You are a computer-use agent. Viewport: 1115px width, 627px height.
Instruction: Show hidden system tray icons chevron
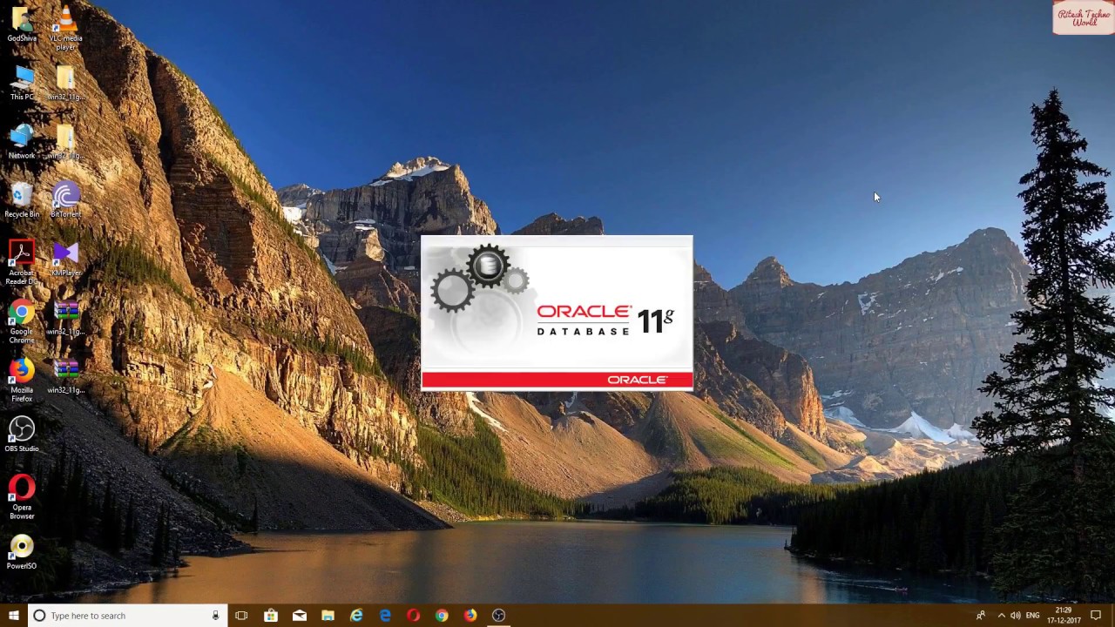[x=1001, y=616]
